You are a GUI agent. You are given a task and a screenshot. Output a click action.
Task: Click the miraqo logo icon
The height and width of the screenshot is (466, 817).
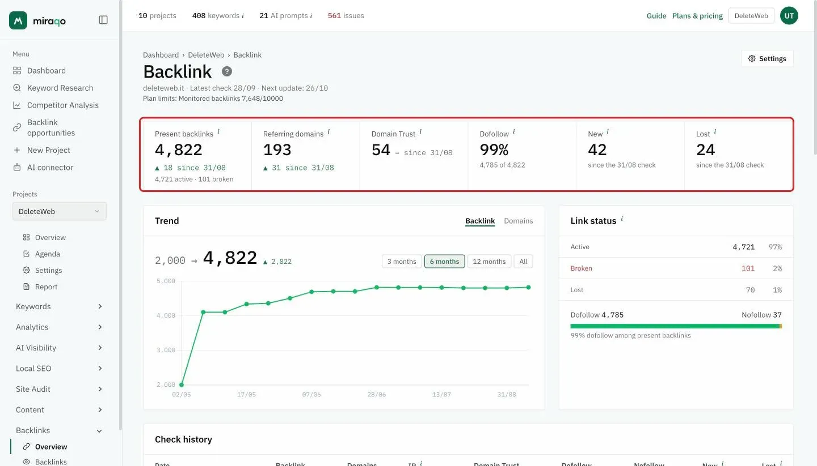coord(18,20)
